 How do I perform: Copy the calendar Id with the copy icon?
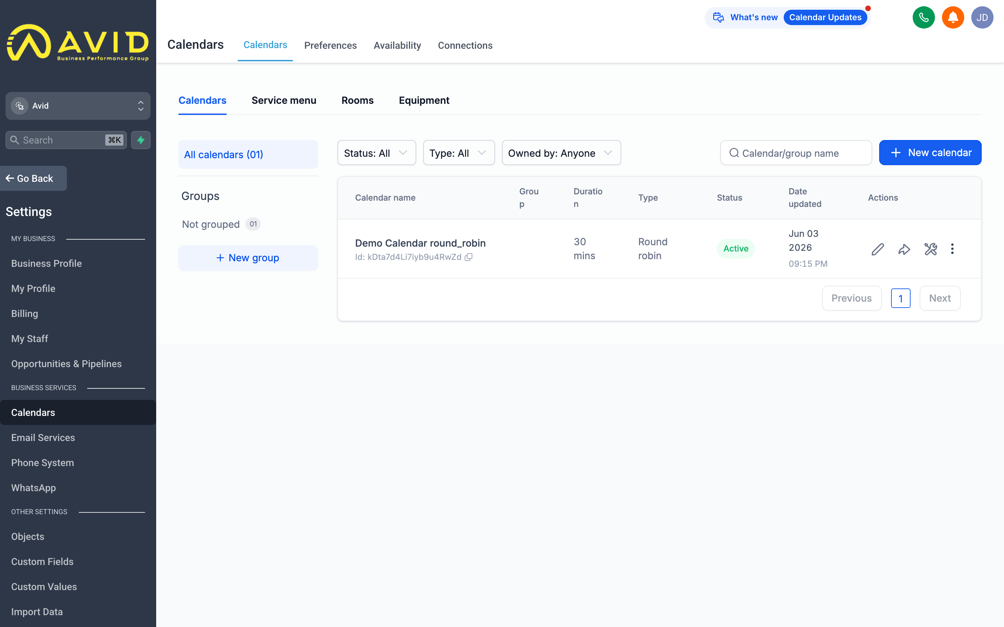pos(469,257)
